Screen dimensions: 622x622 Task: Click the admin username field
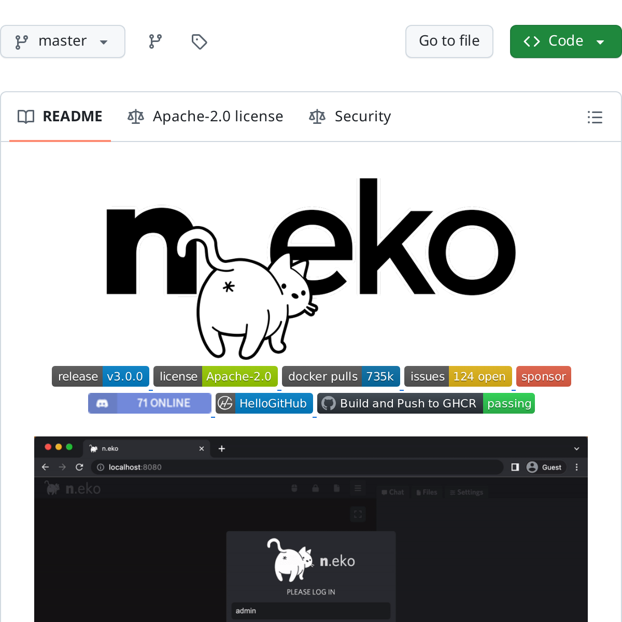pos(311,611)
